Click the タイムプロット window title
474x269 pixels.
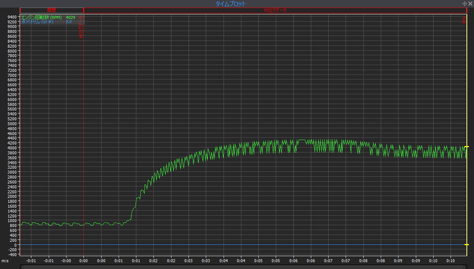pyautogui.click(x=230, y=4)
